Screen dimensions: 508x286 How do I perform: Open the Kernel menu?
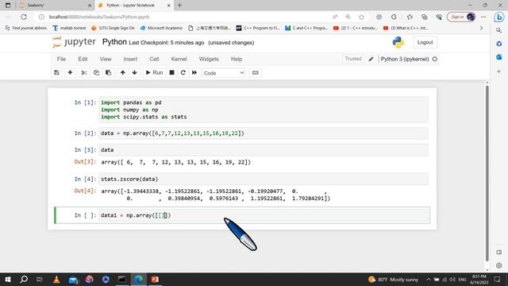[x=179, y=59]
